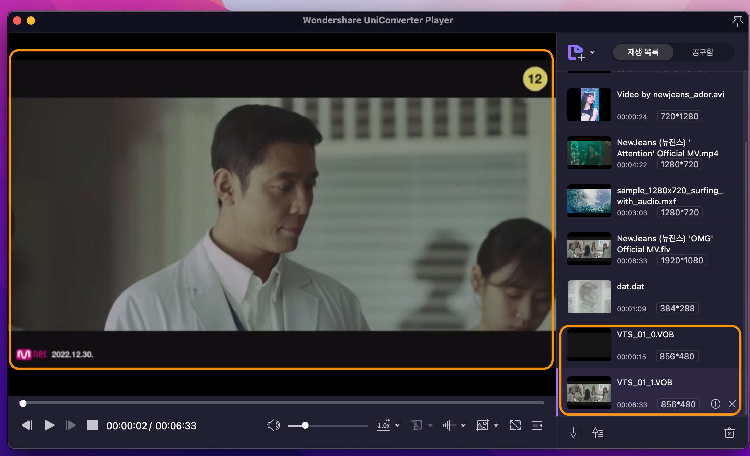The width and height of the screenshot is (750, 456).
Task: Click the 1920*1080 resolution badge
Action: point(682,260)
